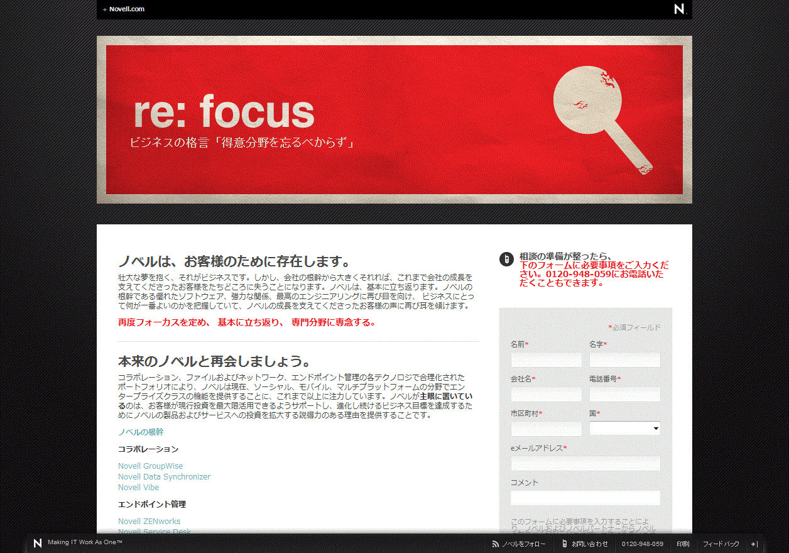Screen dimensions: 789x553
Task: Click フィードバック in footer bar
Action: pyautogui.click(x=721, y=544)
